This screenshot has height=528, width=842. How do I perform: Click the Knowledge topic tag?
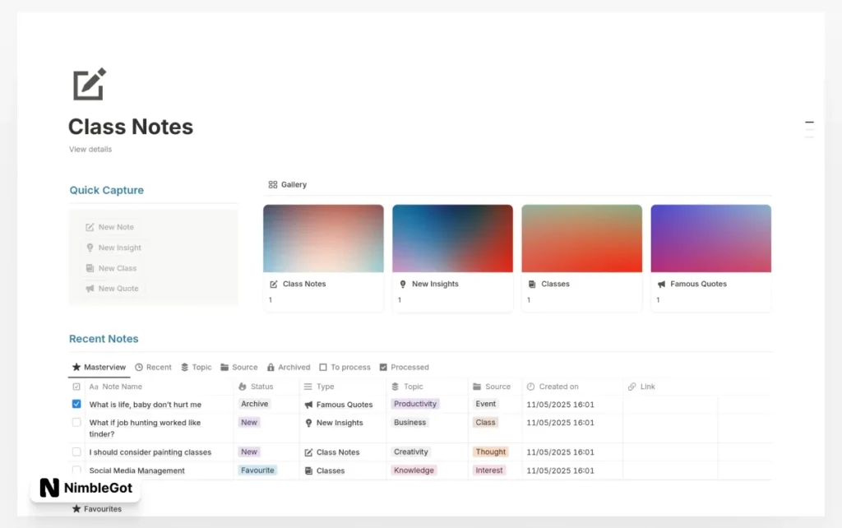[x=414, y=470]
